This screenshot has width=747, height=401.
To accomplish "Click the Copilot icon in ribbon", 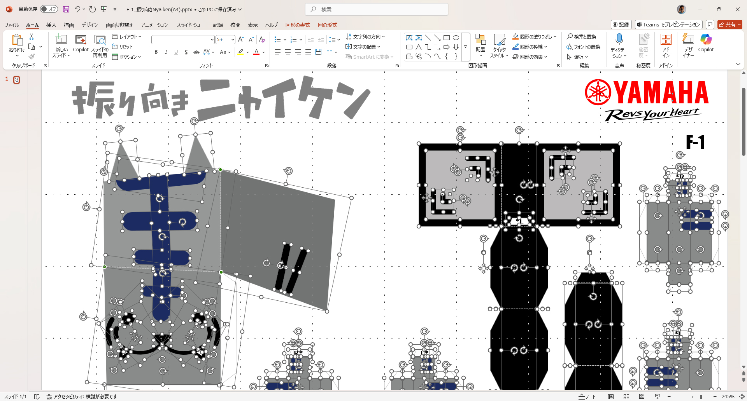I will [x=706, y=43].
